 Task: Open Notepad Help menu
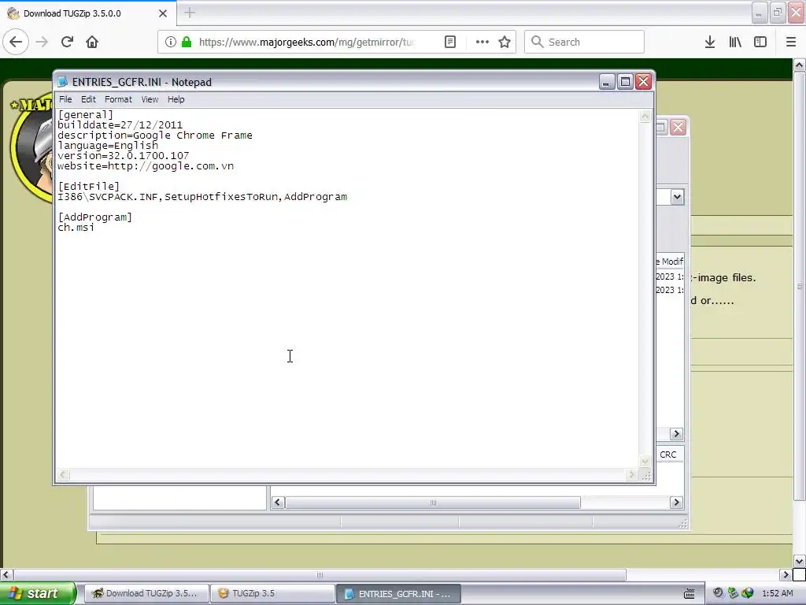click(176, 99)
